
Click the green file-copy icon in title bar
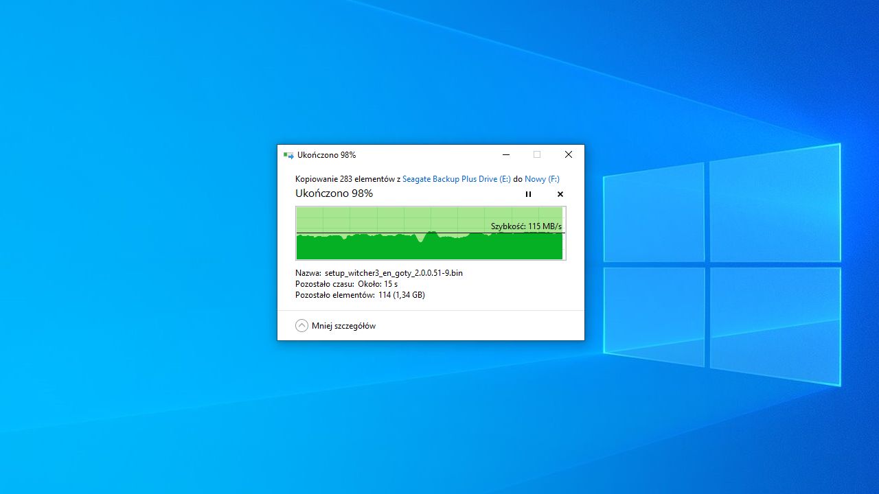coord(288,154)
